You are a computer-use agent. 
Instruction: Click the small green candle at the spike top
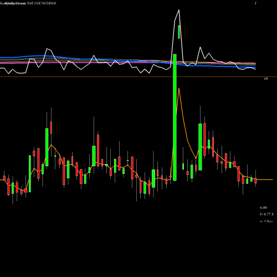click(x=179, y=32)
